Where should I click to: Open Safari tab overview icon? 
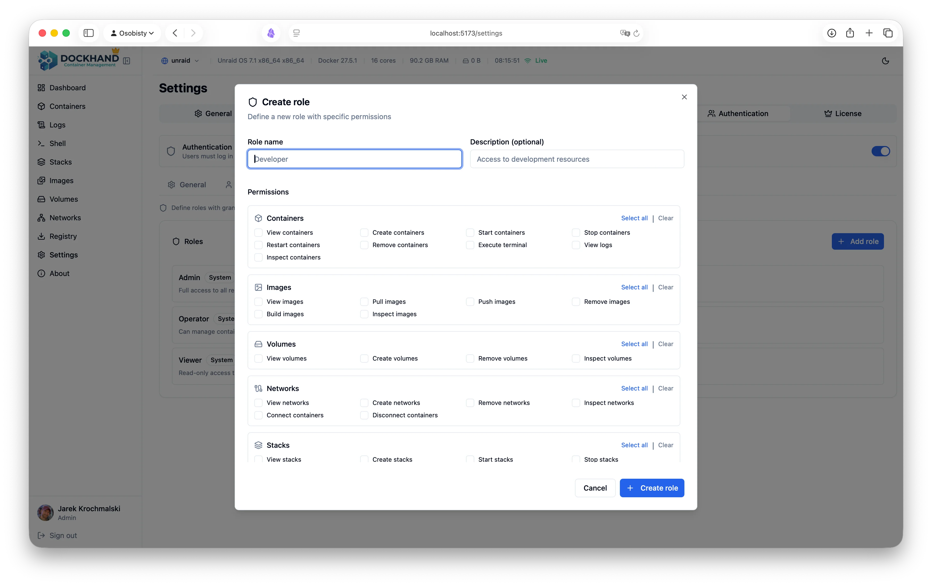pyautogui.click(x=888, y=33)
